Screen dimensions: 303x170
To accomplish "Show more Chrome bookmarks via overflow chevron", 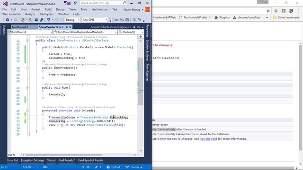I will (x=267, y=17).
